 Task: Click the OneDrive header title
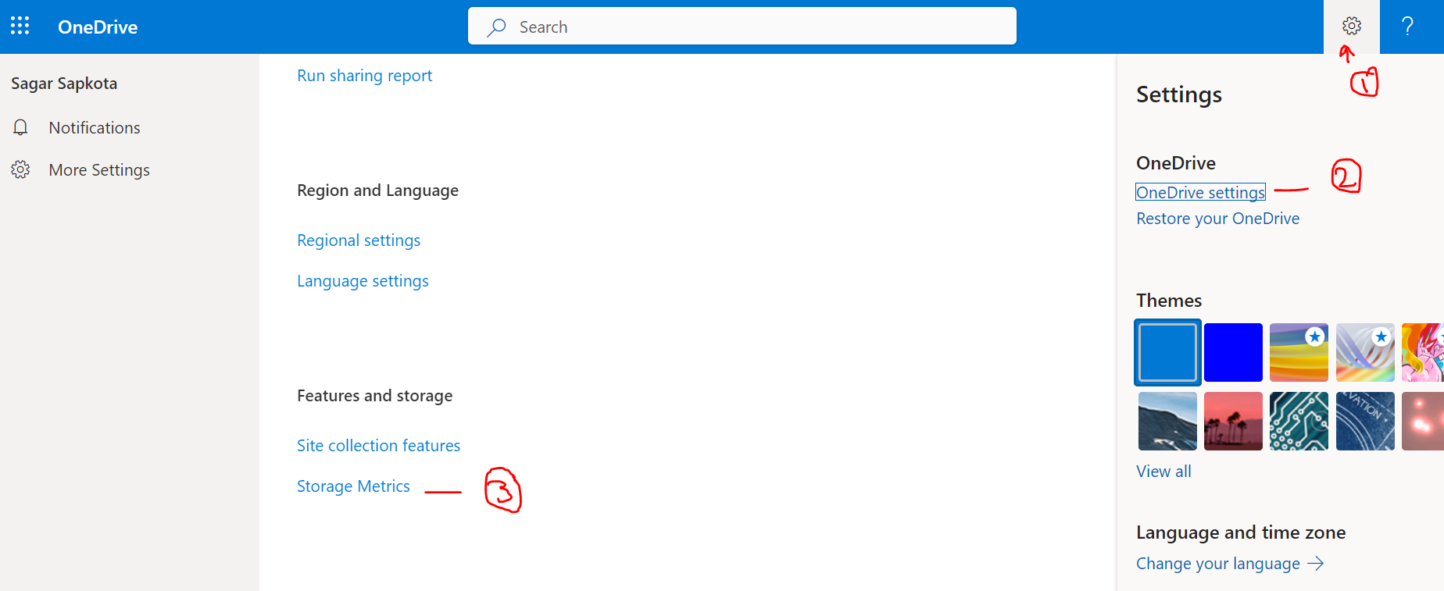[x=98, y=27]
